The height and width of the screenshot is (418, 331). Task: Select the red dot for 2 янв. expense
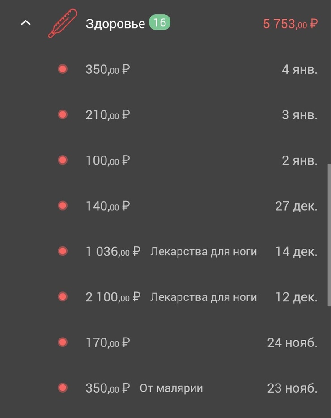[x=63, y=160]
